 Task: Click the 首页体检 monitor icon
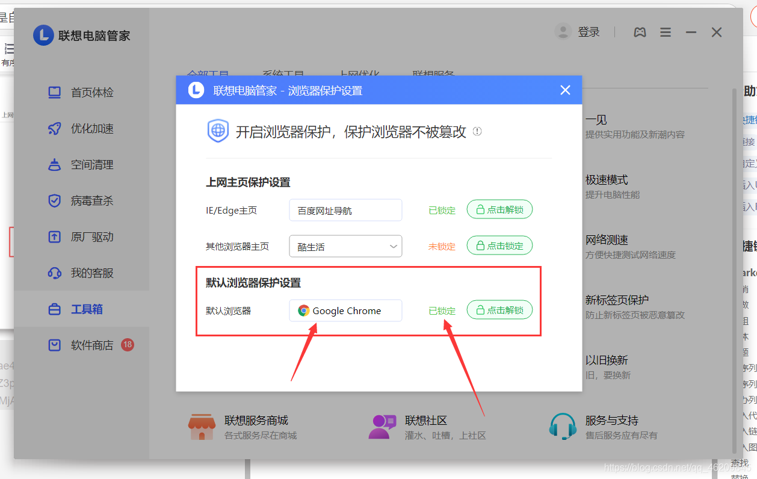click(55, 93)
